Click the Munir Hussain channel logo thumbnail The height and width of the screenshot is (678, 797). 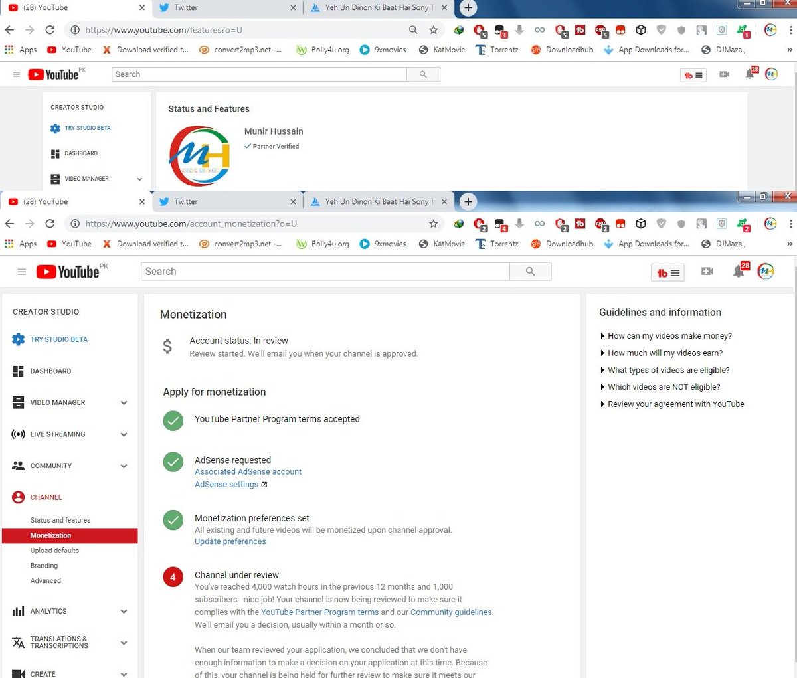coord(199,157)
